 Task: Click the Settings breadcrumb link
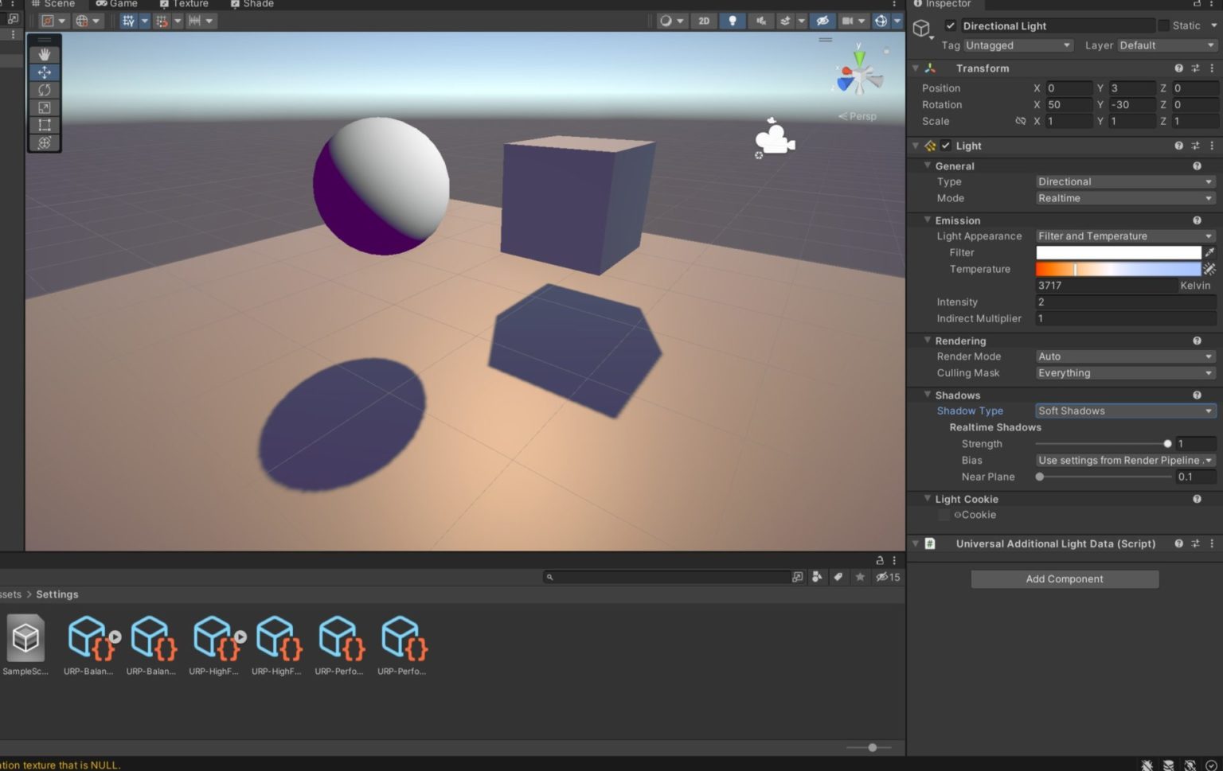[57, 594]
